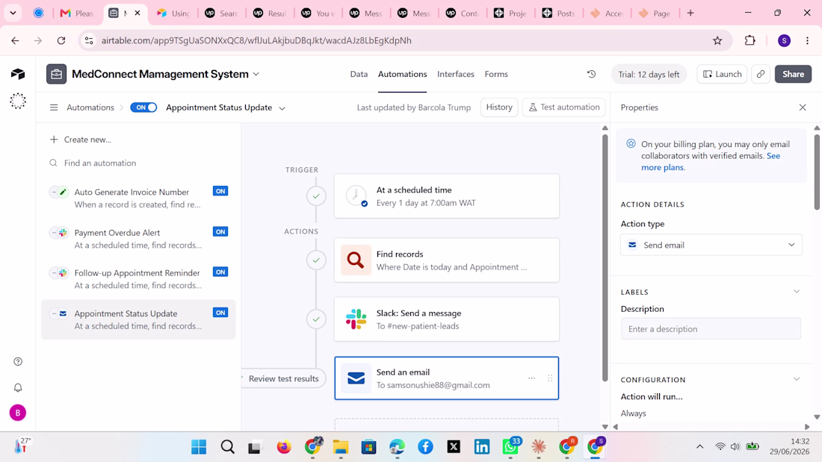Select the Automations tab

pos(403,74)
